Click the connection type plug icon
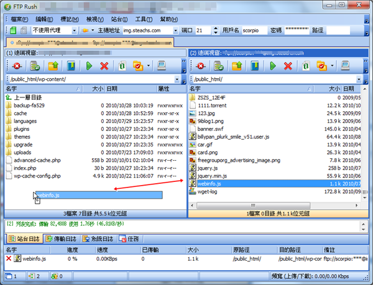This screenshot has height=285, width=373. 85,30
